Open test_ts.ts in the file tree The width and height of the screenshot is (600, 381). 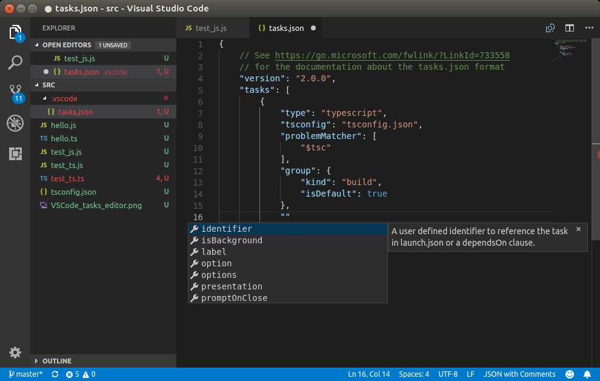103,179
